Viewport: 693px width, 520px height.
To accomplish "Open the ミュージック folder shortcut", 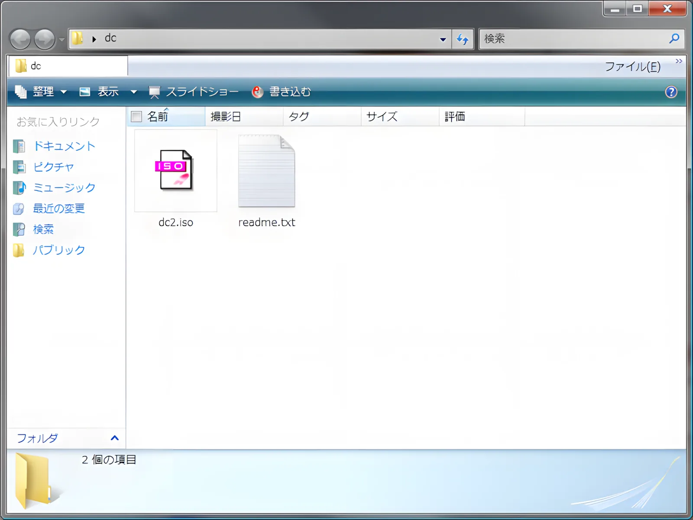I will (x=64, y=188).
